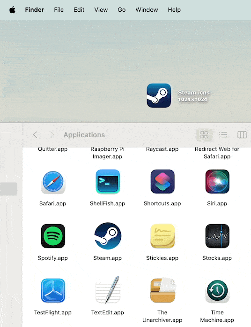Click the TextEdit.app name label
Image resolution: width=251 pixels, height=327 pixels.
[x=107, y=312]
